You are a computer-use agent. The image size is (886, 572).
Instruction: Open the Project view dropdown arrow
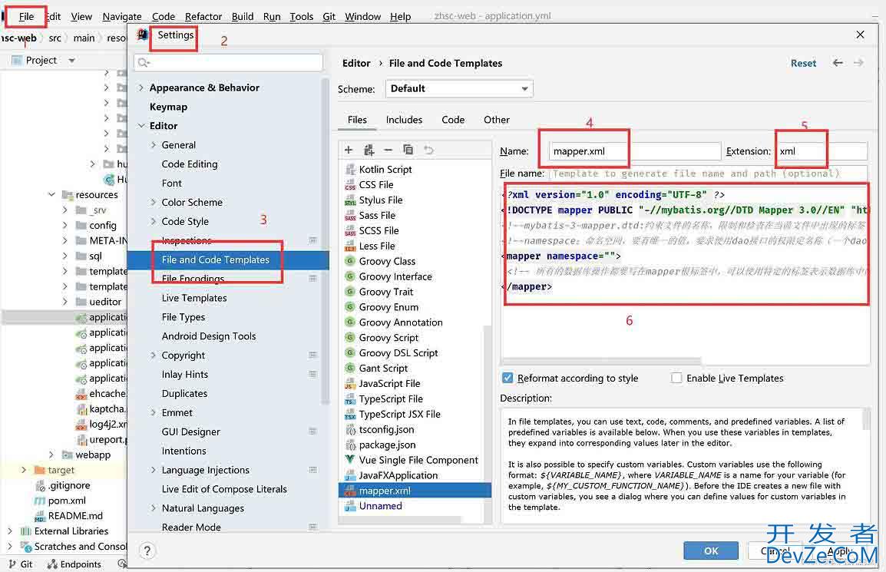(x=71, y=61)
